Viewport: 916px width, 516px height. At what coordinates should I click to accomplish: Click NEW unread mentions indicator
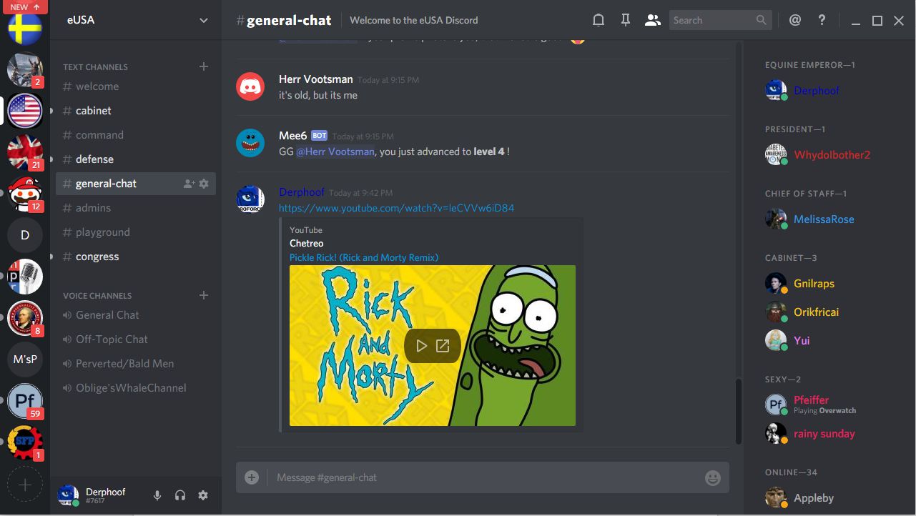(x=25, y=7)
